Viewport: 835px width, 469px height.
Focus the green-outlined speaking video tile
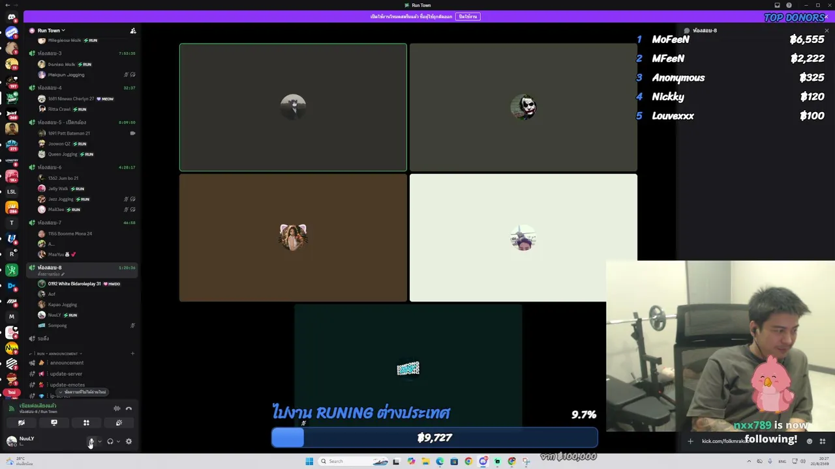point(293,107)
